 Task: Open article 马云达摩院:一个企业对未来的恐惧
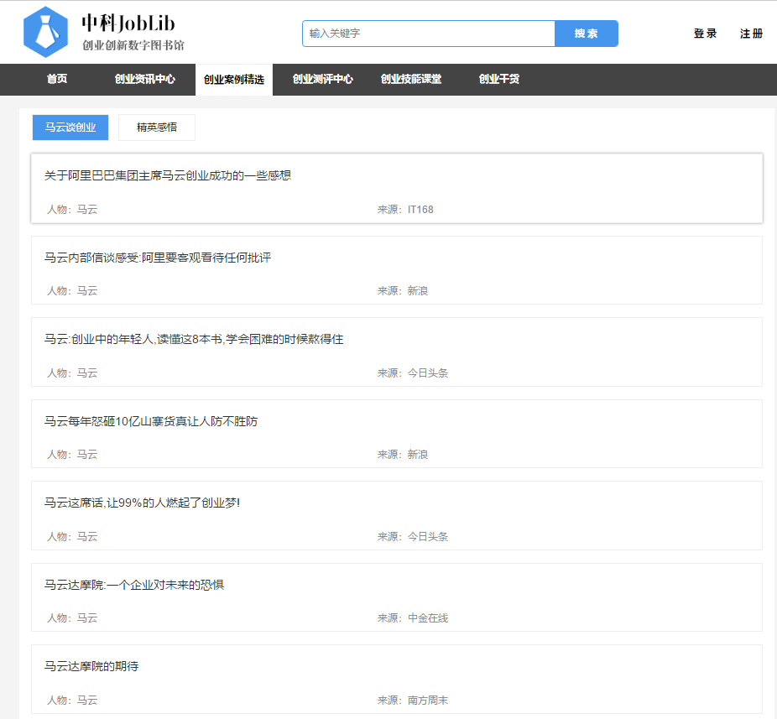[x=134, y=586]
